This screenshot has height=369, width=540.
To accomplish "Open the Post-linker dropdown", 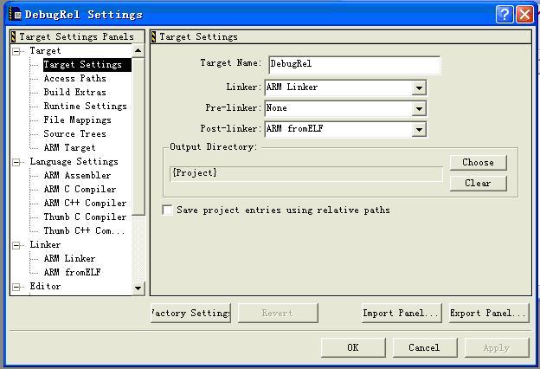I will [419, 129].
